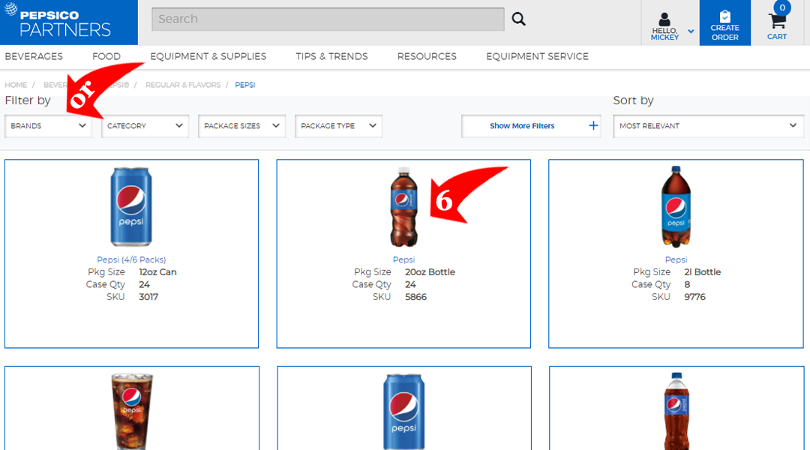810x450 pixels.
Task: Open the second-row Pepsi can image
Action: (x=404, y=411)
